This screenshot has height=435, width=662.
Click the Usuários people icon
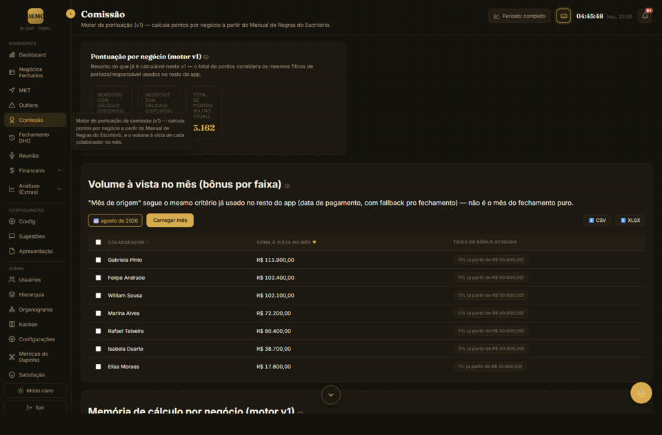(x=12, y=280)
